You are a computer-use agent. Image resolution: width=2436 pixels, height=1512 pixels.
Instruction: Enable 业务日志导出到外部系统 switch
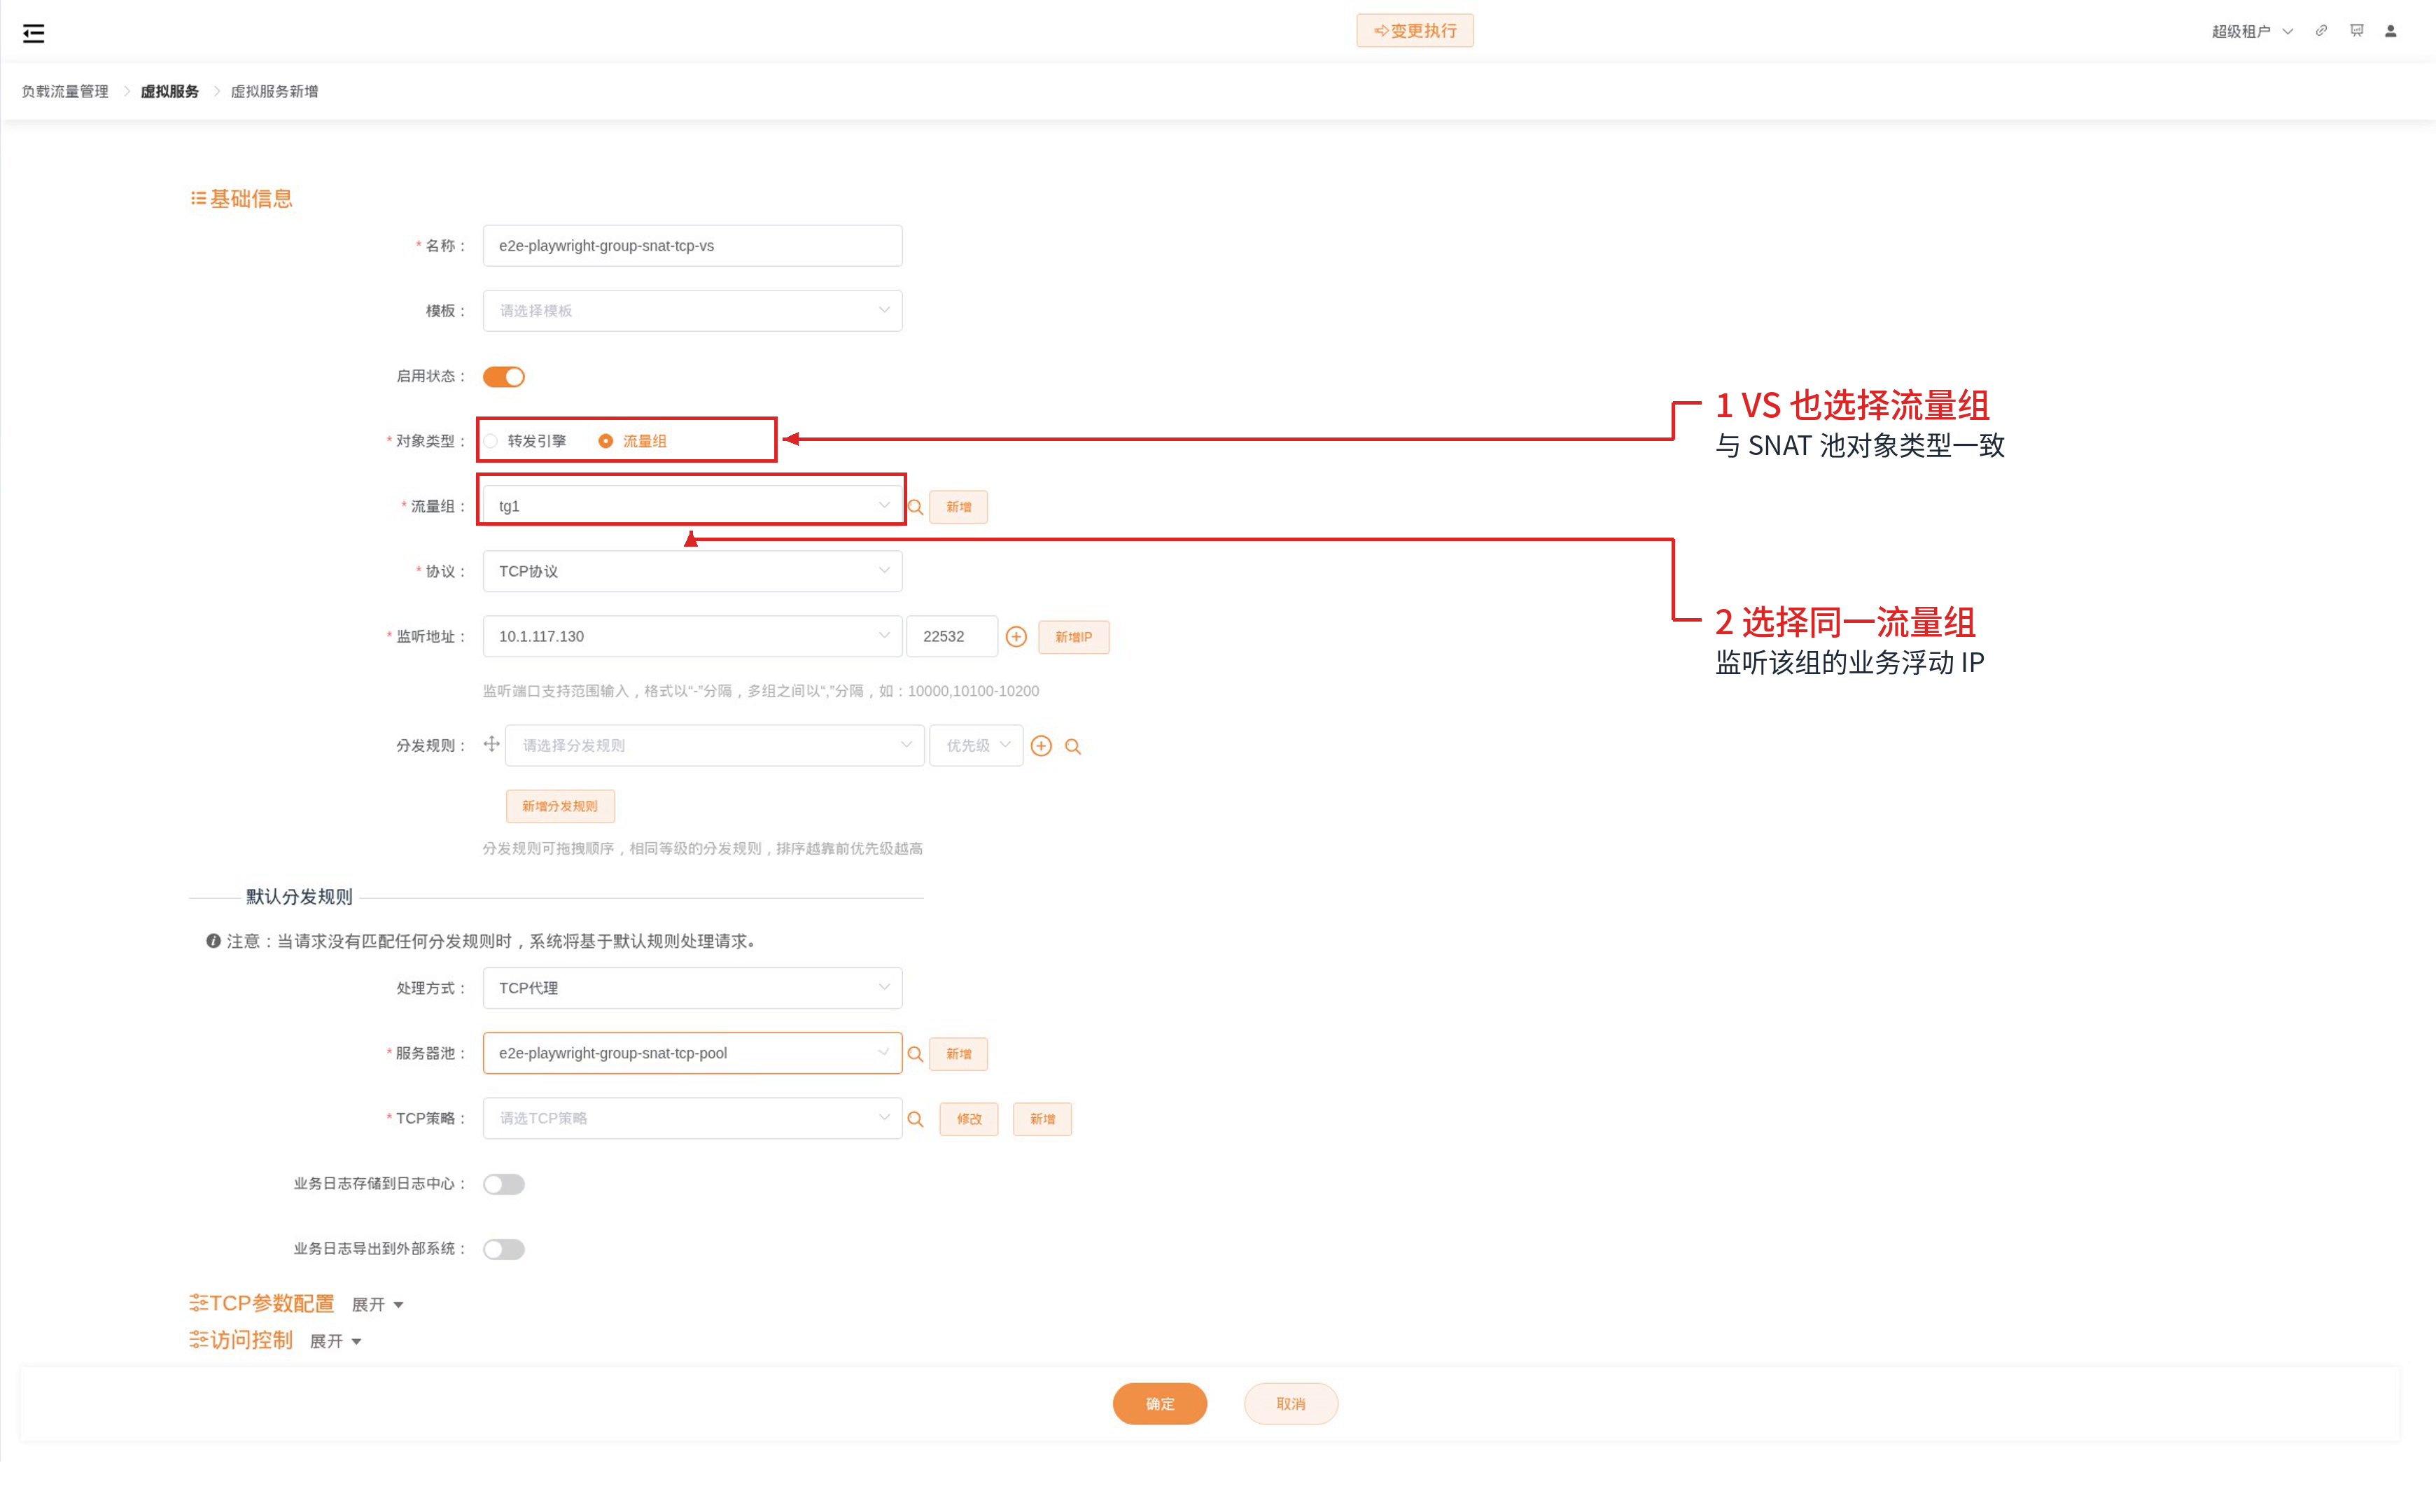point(504,1249)
